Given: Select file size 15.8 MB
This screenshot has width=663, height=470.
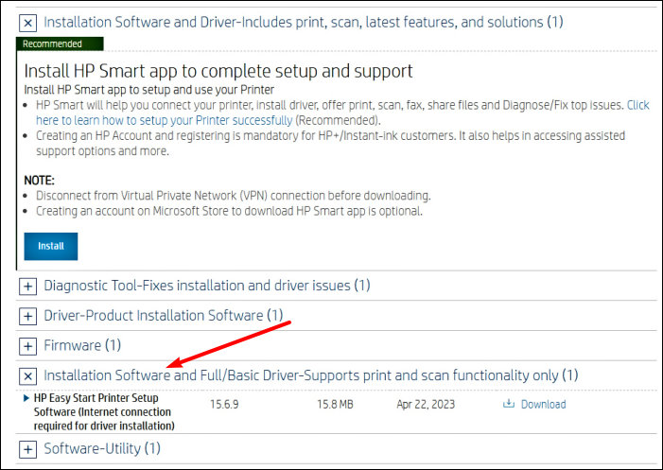Looking at the screenshot, I should pos(335,405).
